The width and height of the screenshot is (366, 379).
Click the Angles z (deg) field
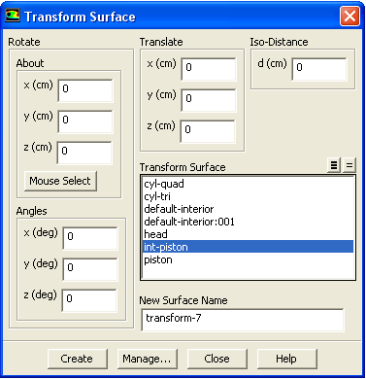coord(89,300)
